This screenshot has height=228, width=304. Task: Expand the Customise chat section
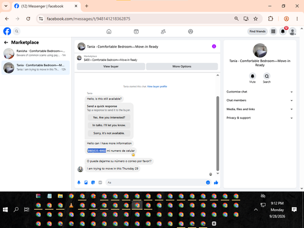point(260,92)
